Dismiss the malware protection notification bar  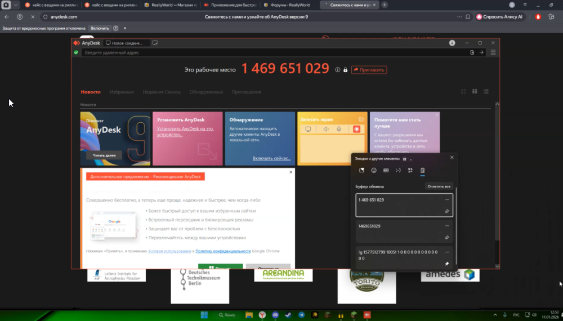125,28
